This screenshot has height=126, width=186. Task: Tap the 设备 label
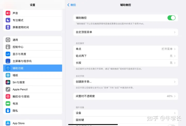click(x=79, y=113)
